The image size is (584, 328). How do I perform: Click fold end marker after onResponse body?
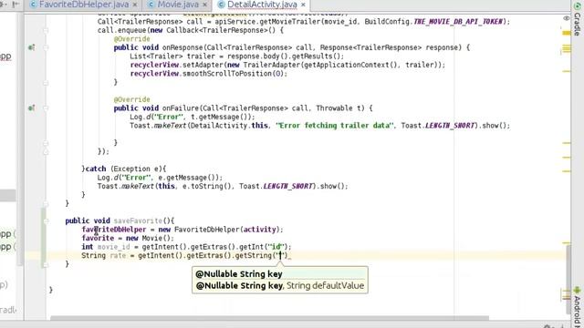[46, 83]
